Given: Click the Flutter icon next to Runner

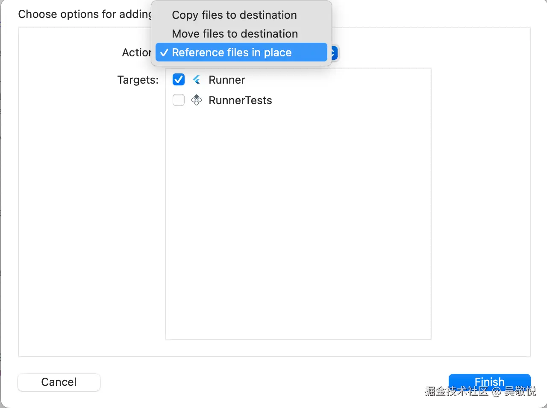Looking at the screenshot, I should pyautogui.click(x=197, y=80).
